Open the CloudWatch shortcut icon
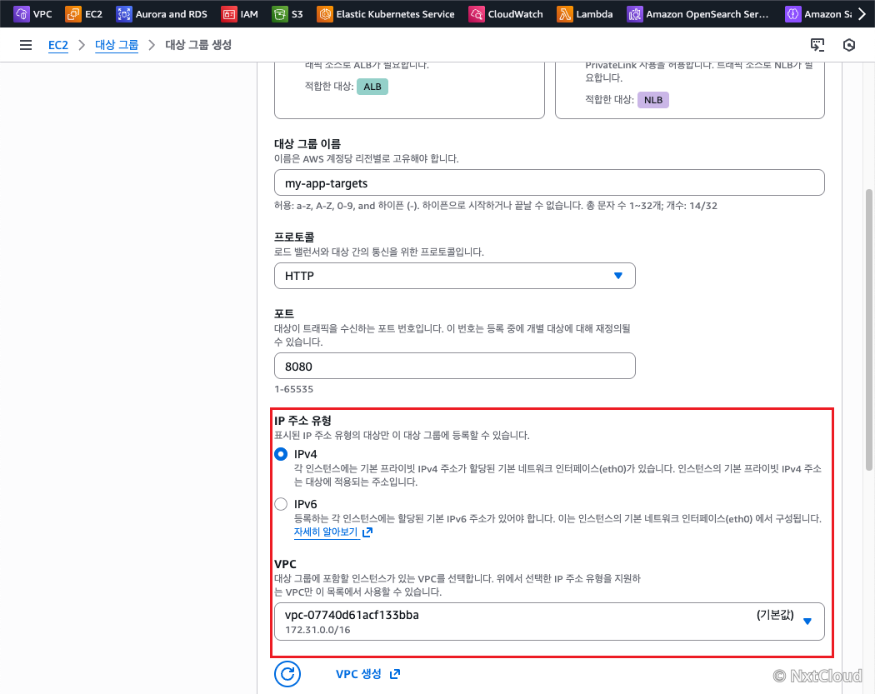Viewport: 875px width, 694px height. click(x=477, y=14)
